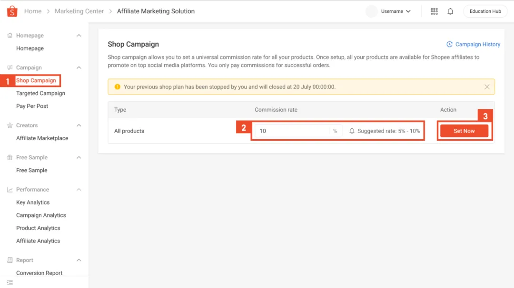The width and height of the screenshot is (514, 288).
Task: Collapse the Free Sample sidebar section
Action: coord(79,157)
